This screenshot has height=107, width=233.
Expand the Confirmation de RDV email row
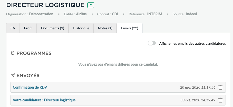(30, 87)
